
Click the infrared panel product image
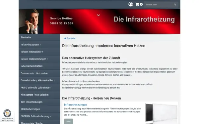[x=161, y=113]
